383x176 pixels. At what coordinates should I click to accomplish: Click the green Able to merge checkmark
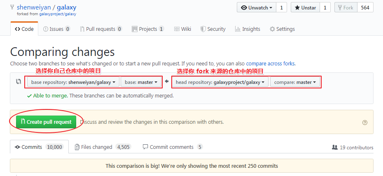click(x=29, y=96)
